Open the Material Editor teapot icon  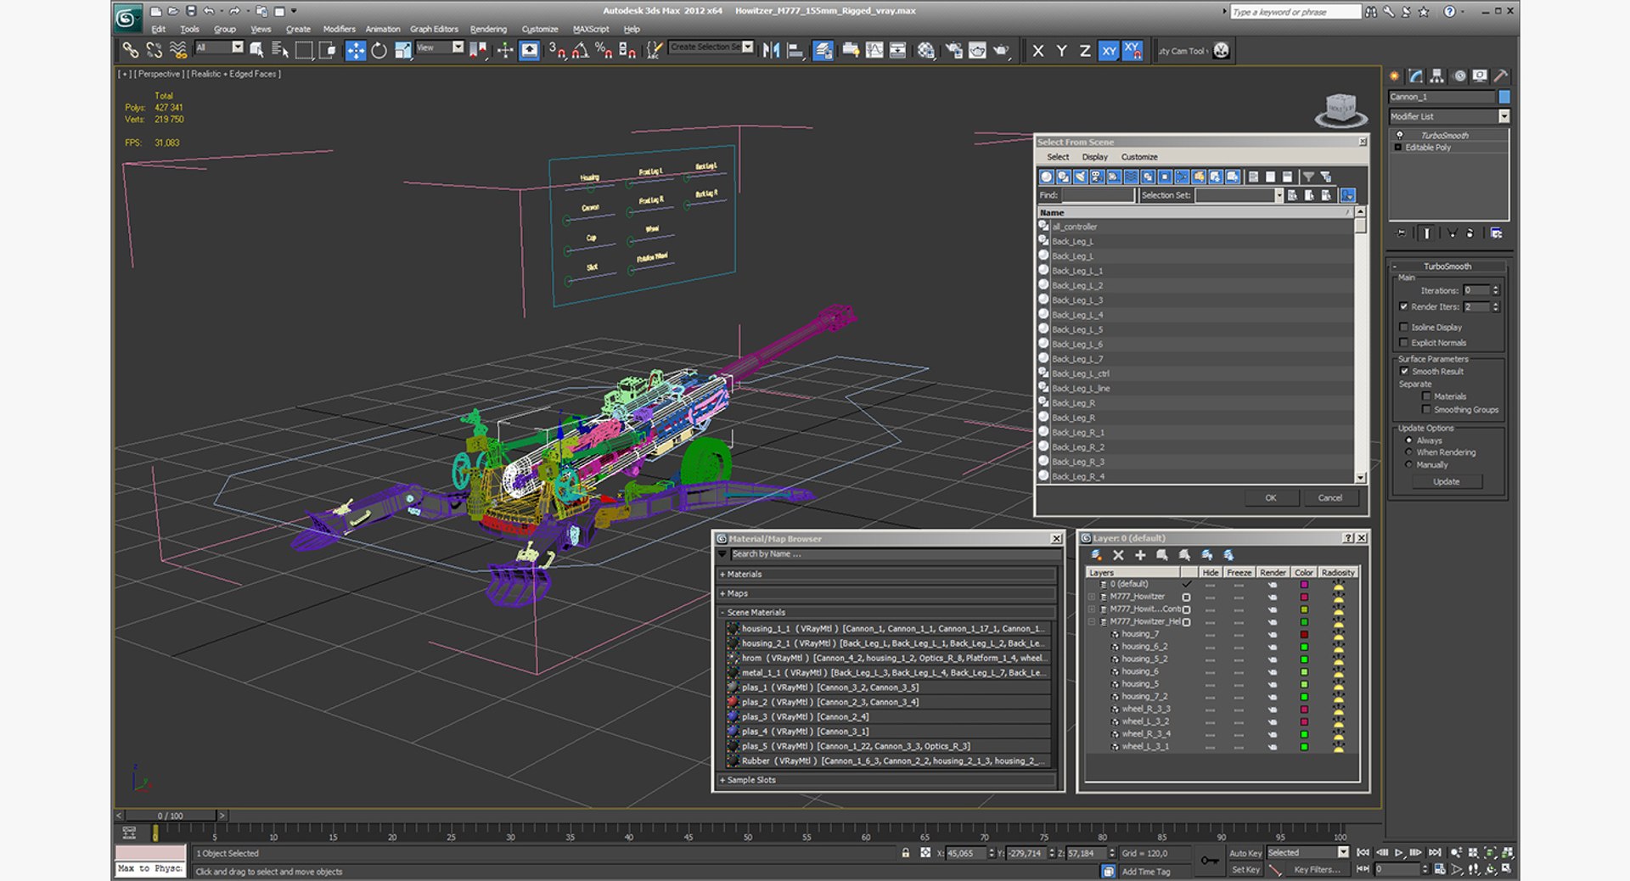[x=926, y=50]
